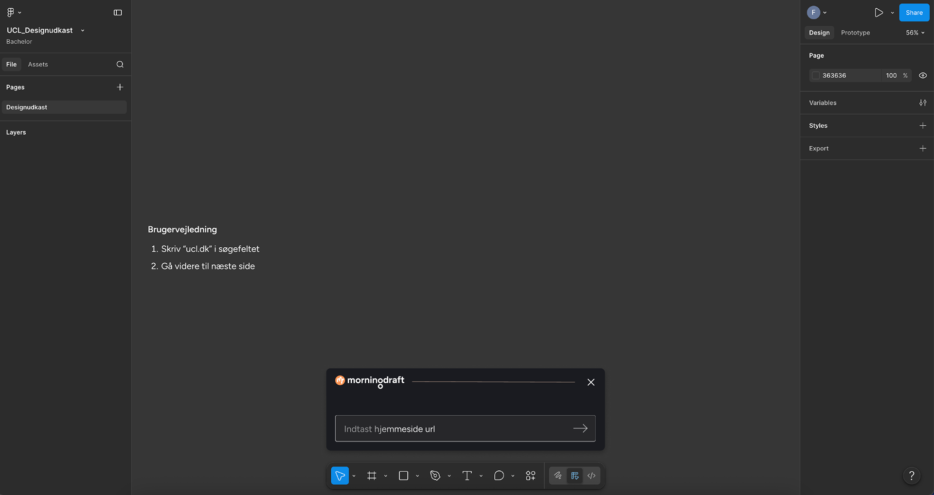Close the morningdraft dialog with X
Viewport: 934px width, 495px height.
[x=591, y=382]
